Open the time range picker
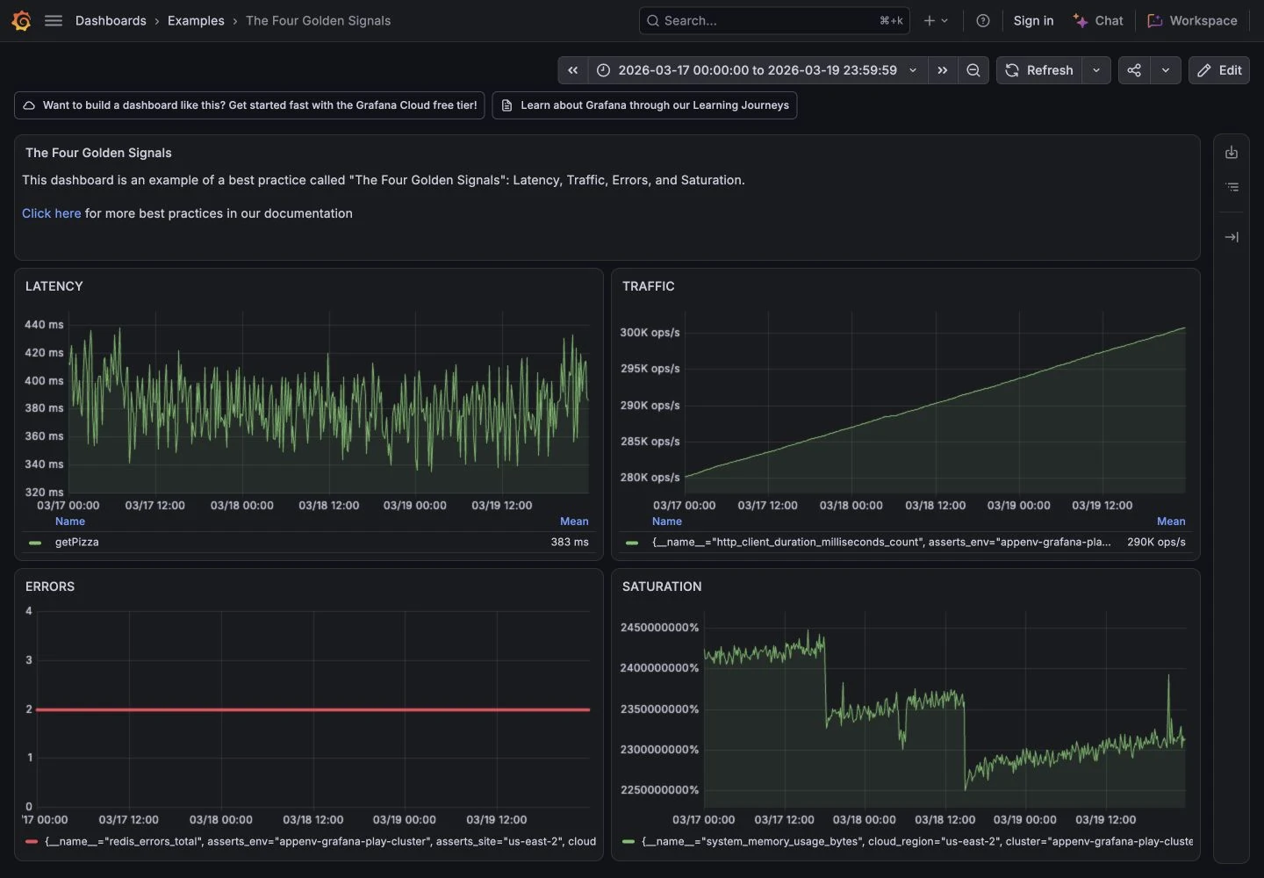Screen dimensions: 1264x878 click(758, 70)
